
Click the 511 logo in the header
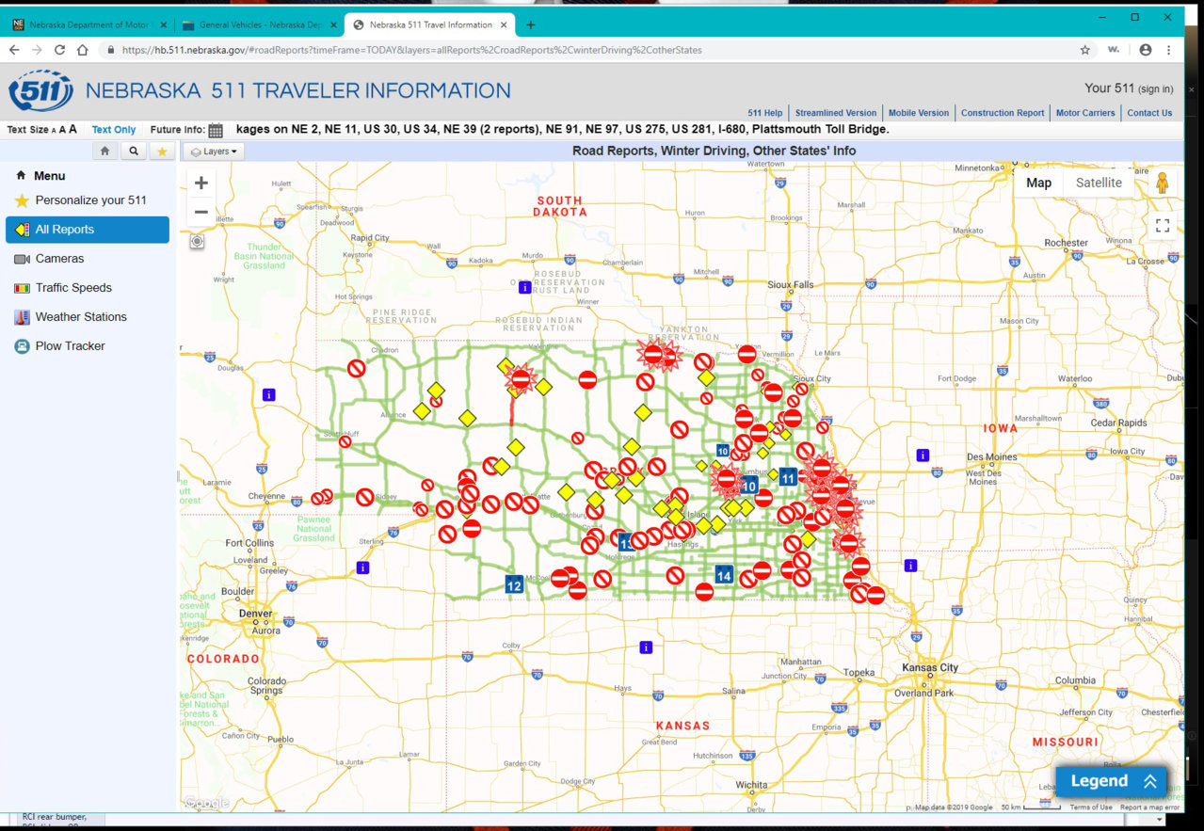tap(40, 90)
